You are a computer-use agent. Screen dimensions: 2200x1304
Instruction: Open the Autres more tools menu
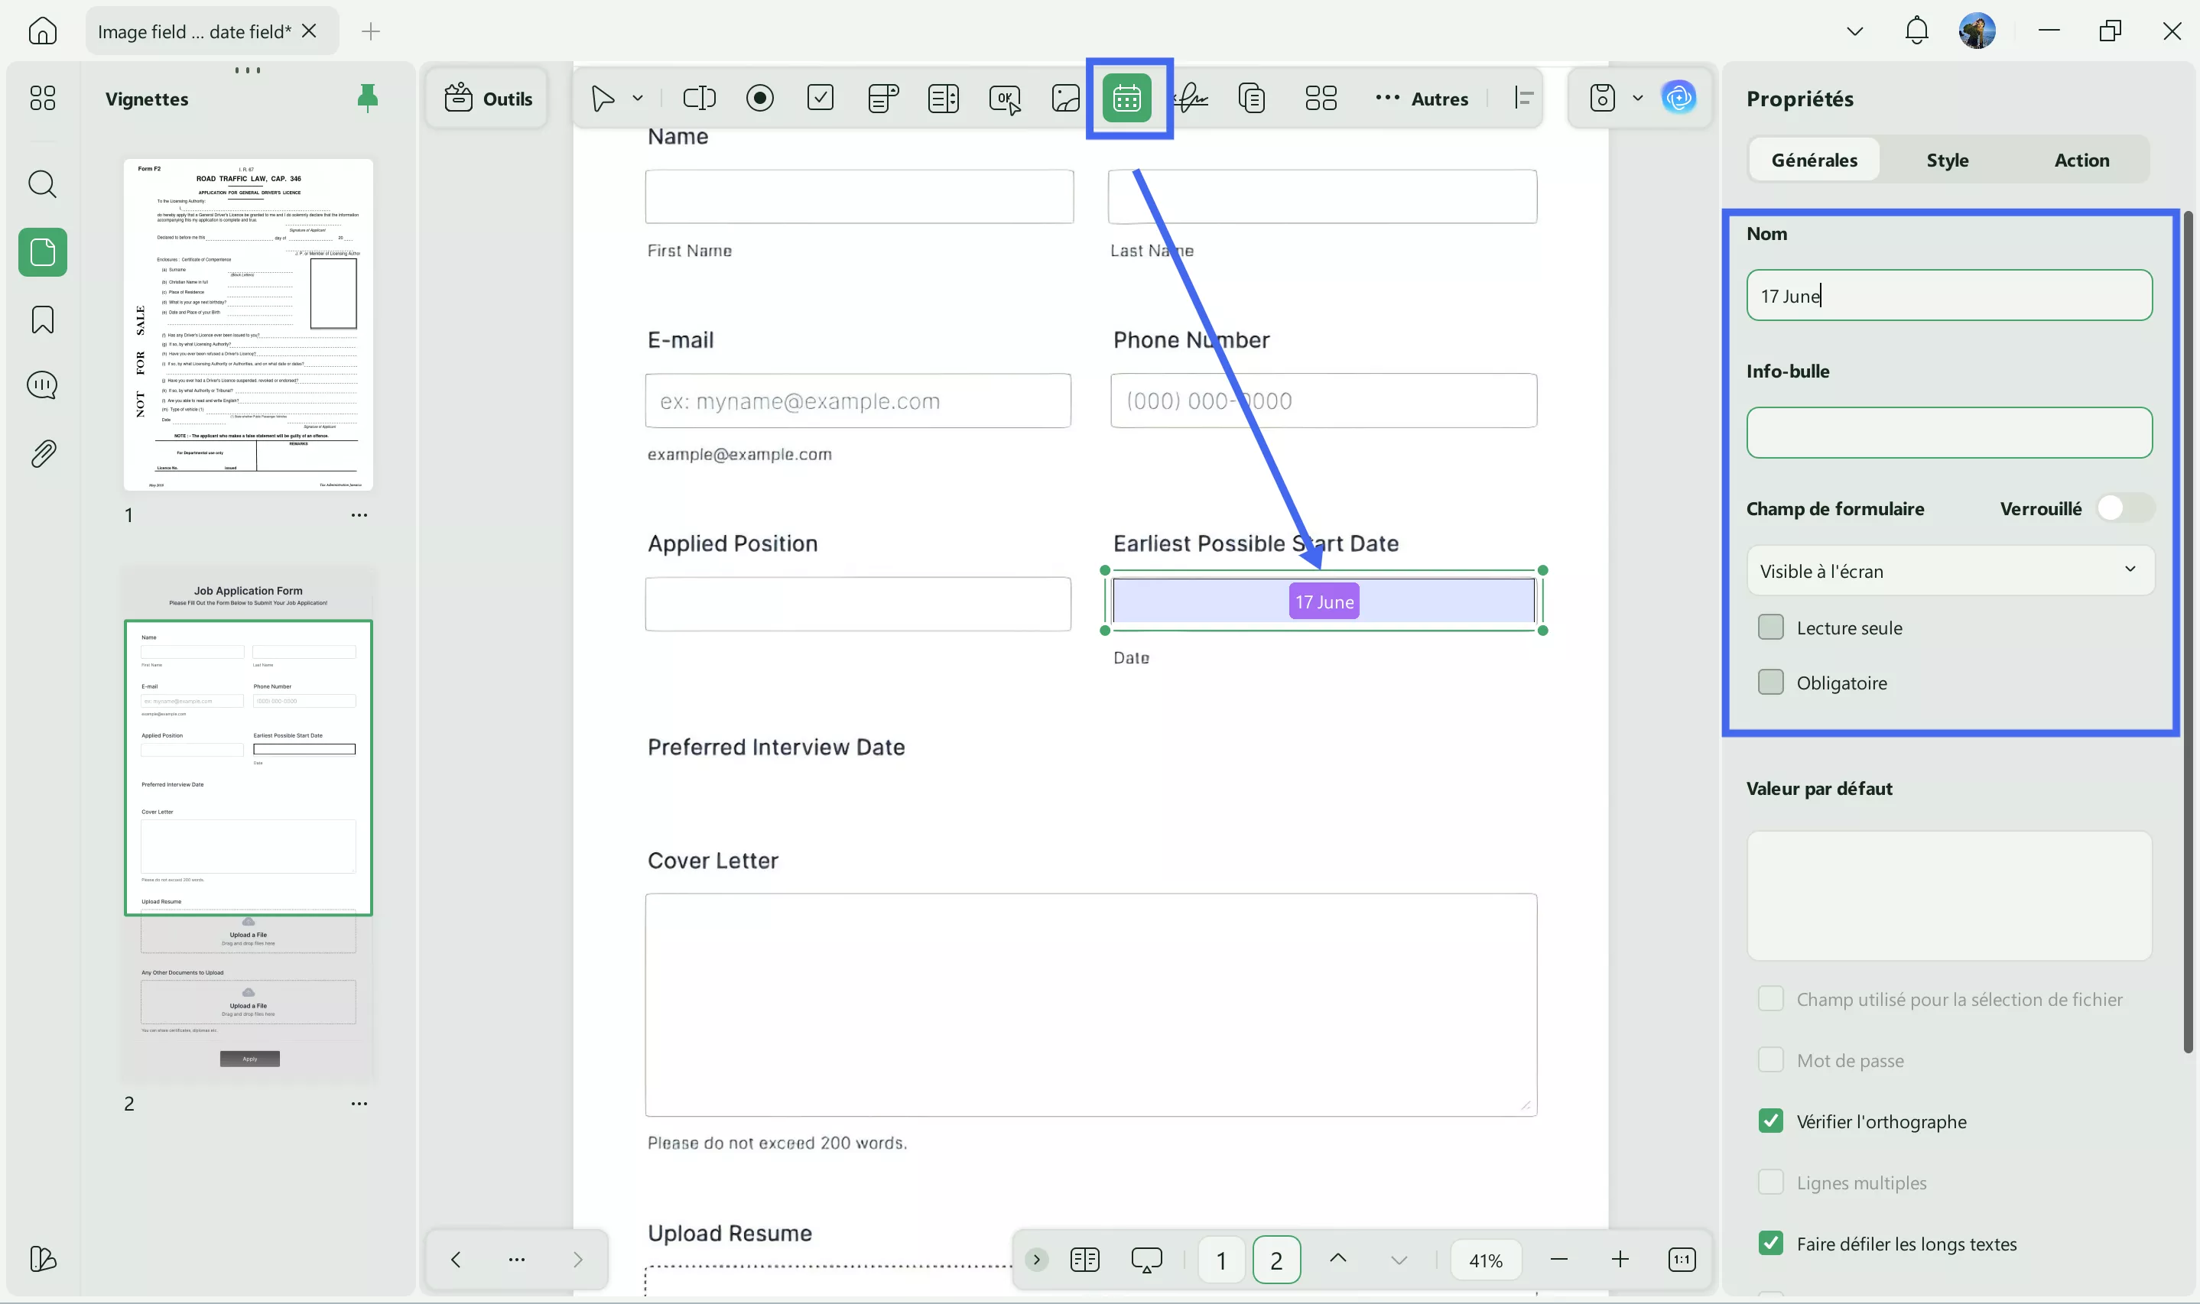1422,99
